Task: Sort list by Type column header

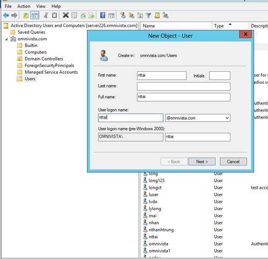Action: (230, 26)
